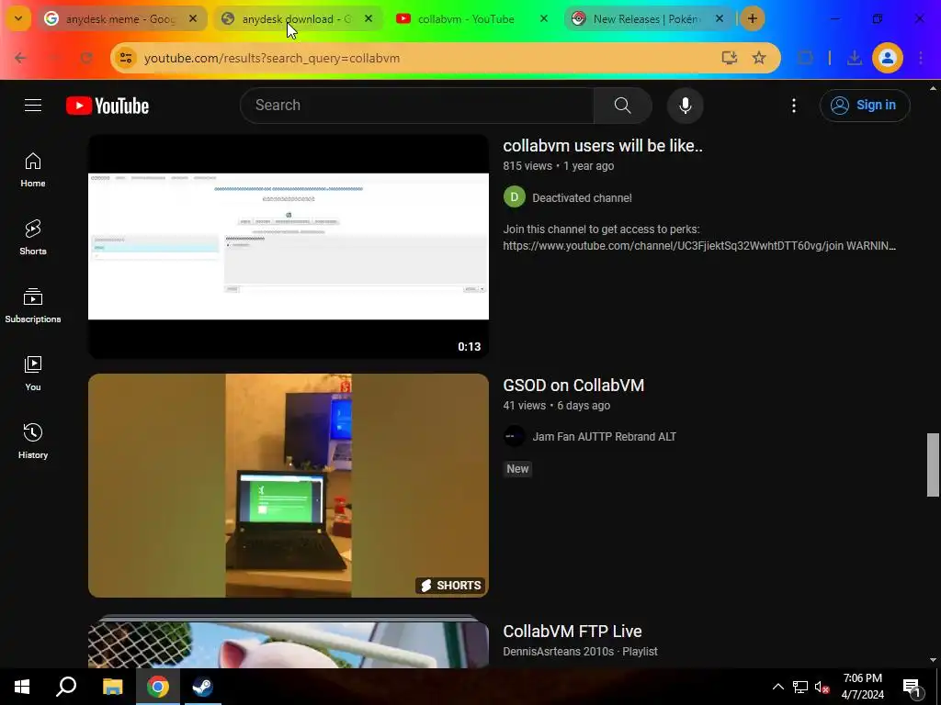Click the page vertical scrollbar thumb
This screenshot has width=941, height=705.
[x=933, y=465]
